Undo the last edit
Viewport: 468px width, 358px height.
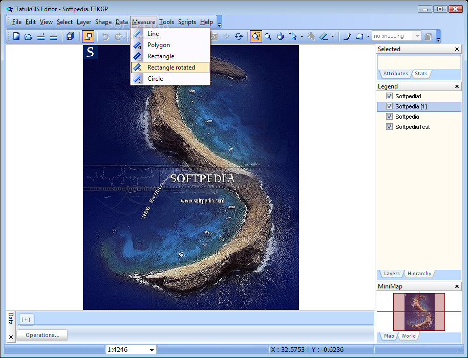point(105,36)
